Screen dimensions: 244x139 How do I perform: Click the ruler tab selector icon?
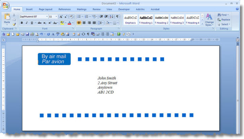[3, 40]
